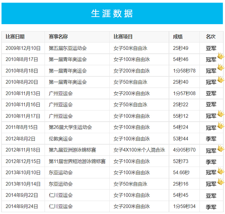225x214 pixels.
Task: Click the 比赛日期 column header
Action: coord(15,37)
